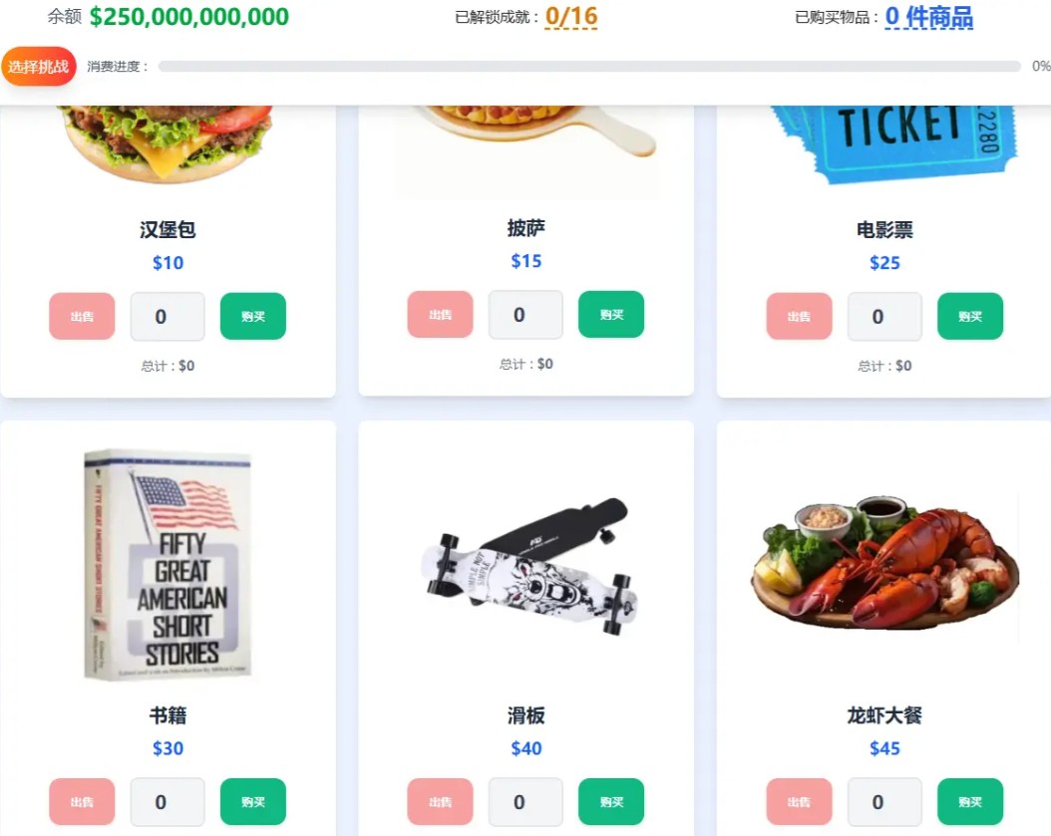Click the movie ticket quantity field
1051x836 pixels.
[x=884, y=316]
